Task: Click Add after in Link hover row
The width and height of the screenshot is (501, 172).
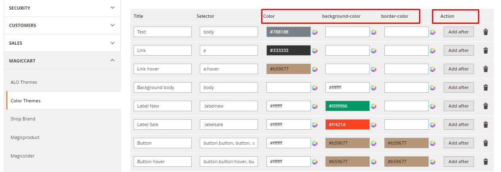Action: [x=458, y=69]
